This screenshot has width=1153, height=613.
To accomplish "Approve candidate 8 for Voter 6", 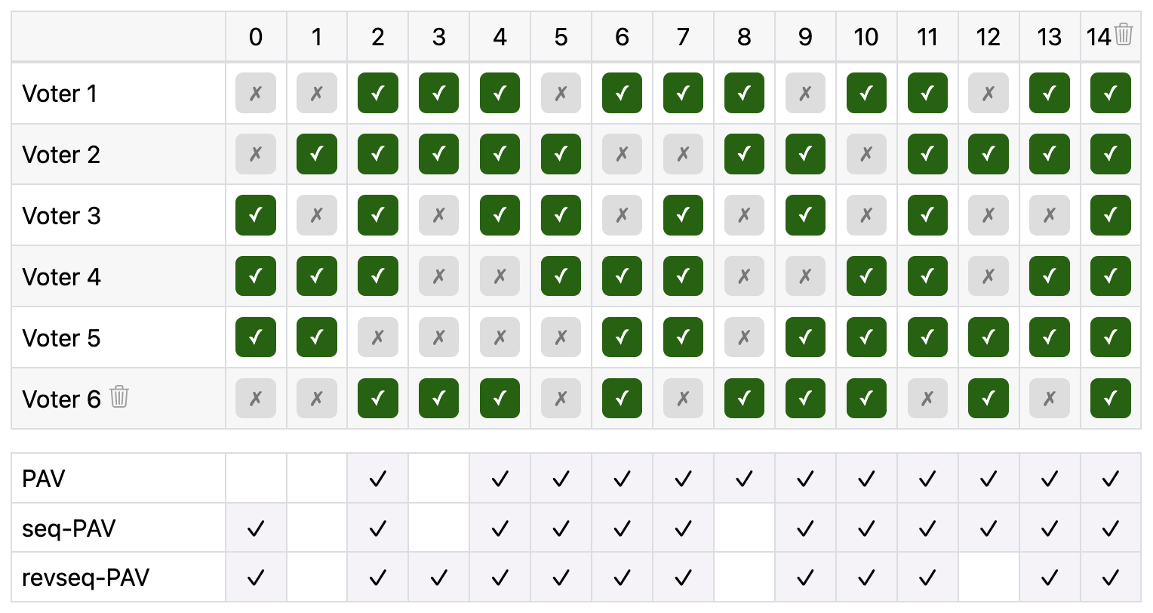I will pos(744,398).
